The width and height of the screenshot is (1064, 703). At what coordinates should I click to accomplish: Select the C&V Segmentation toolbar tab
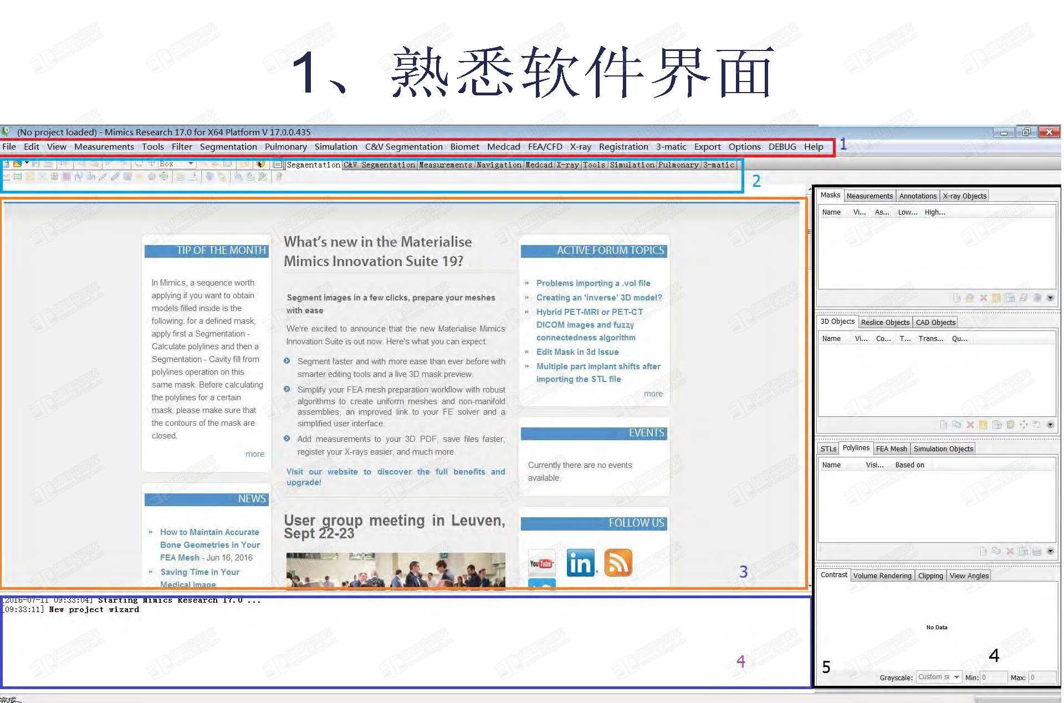[380, 165]
